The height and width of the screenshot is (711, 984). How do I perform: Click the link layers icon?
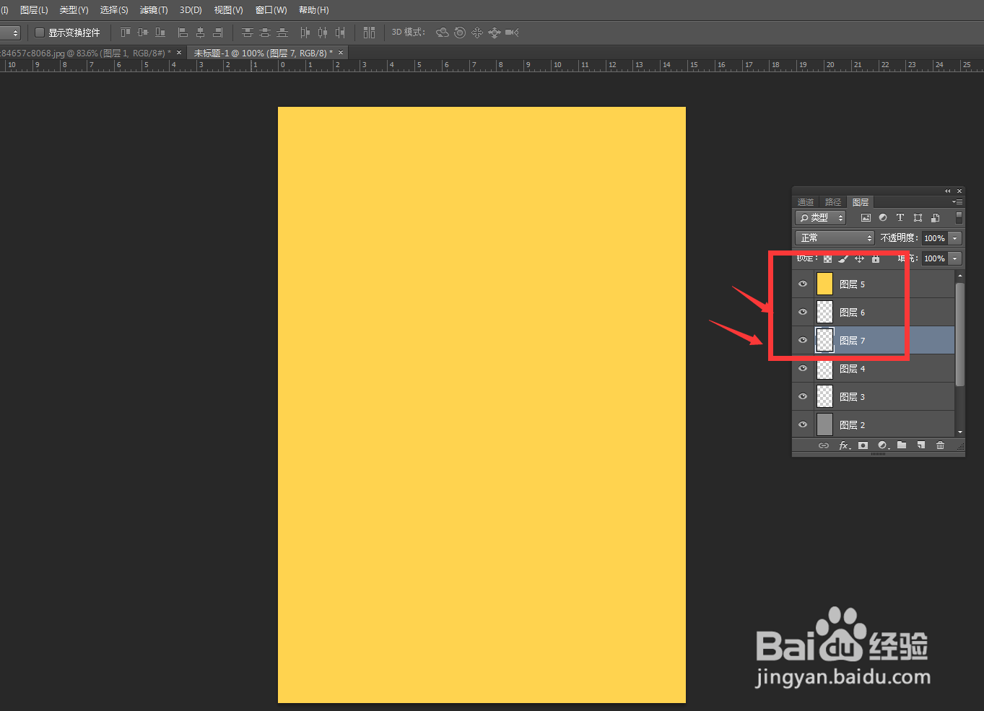824,445
